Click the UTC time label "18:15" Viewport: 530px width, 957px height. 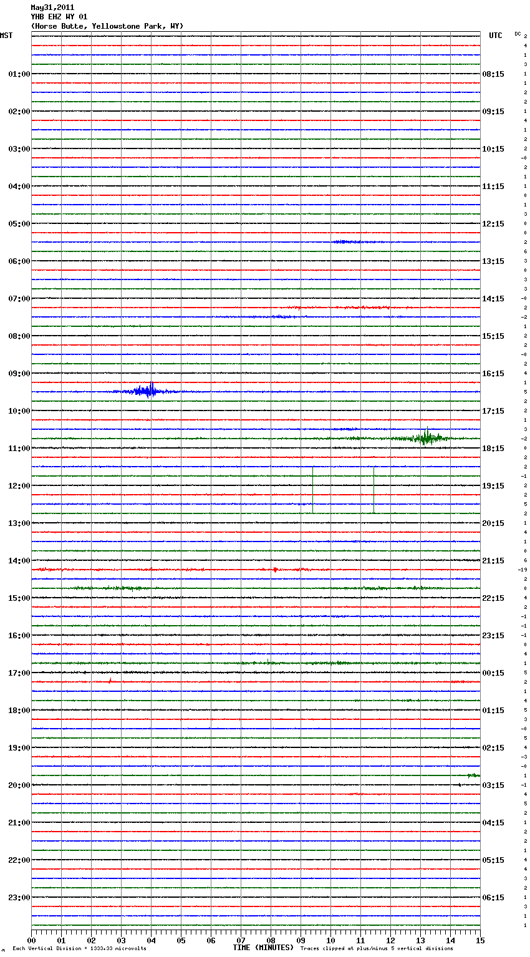493,449
